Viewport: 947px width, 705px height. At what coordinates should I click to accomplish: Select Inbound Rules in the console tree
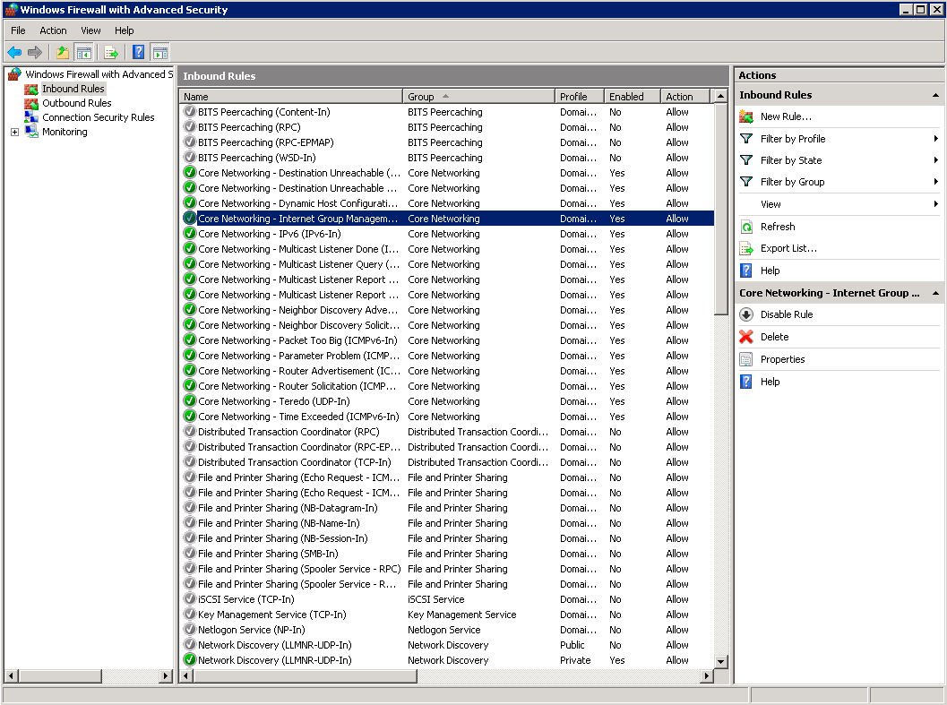(73, 89)
